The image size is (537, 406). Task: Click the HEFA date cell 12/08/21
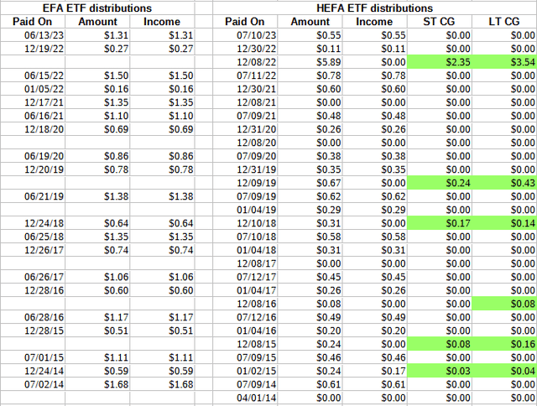click(x=245, y=102)
